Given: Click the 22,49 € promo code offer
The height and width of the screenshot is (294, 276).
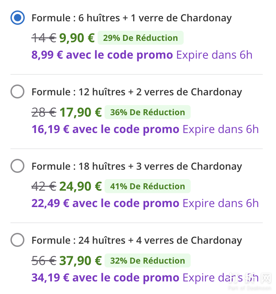Looking at the screenshot, I should click(x=105, y=203).
